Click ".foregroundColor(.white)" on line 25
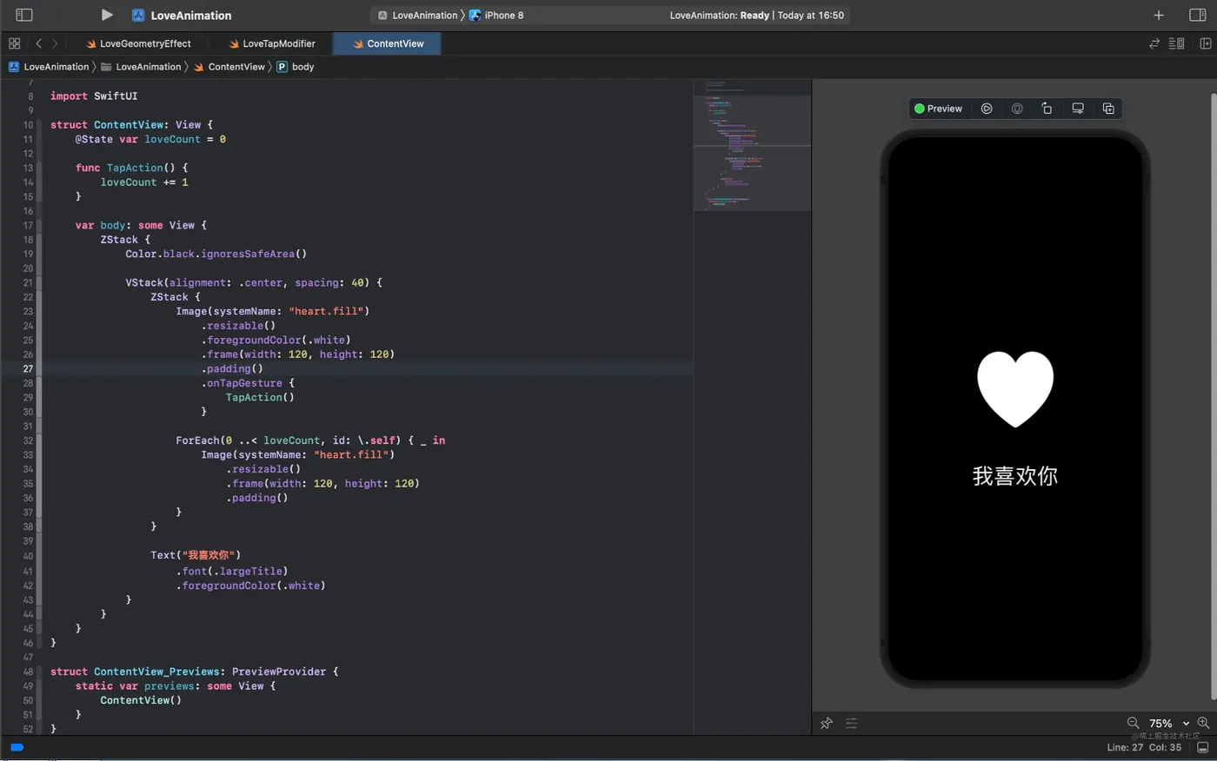 [x=276, y=340]
